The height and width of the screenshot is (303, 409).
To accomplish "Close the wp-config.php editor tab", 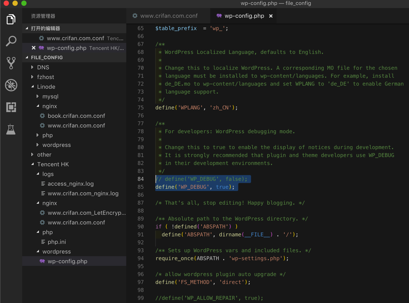I will click(x=271, y=16).
